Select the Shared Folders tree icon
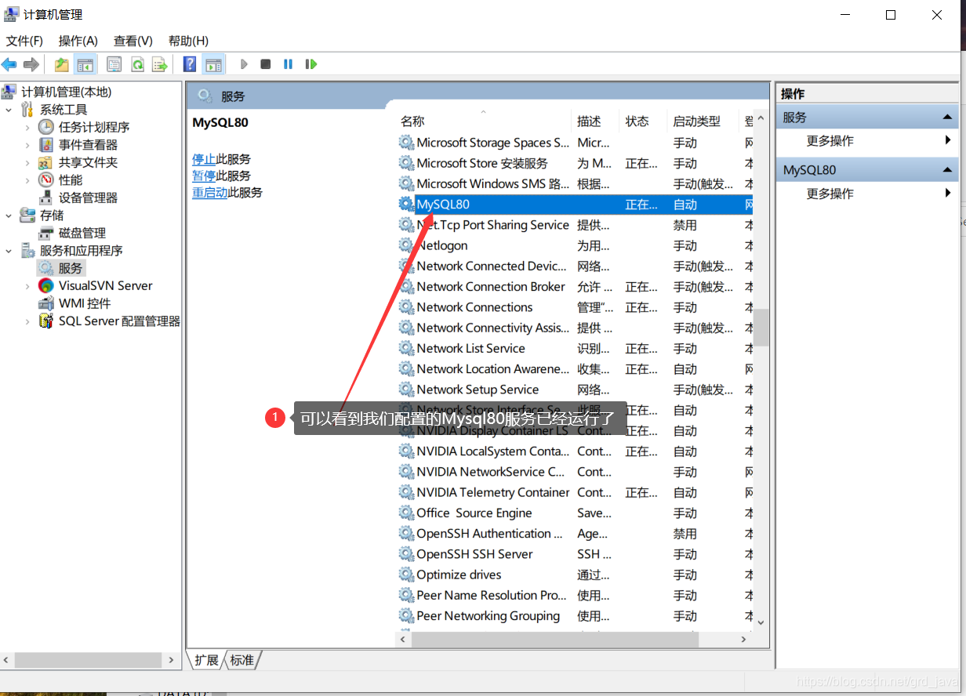 (x=46, y=162)
